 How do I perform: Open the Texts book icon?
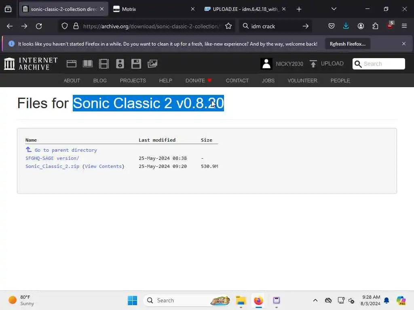[x=88, y=64]
